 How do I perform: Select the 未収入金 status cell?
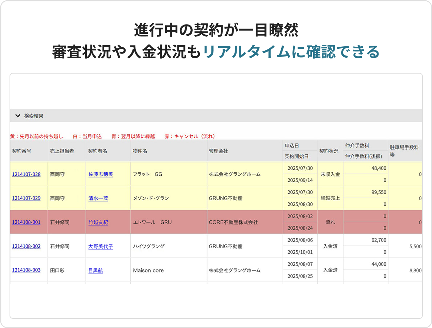(330, 174)
